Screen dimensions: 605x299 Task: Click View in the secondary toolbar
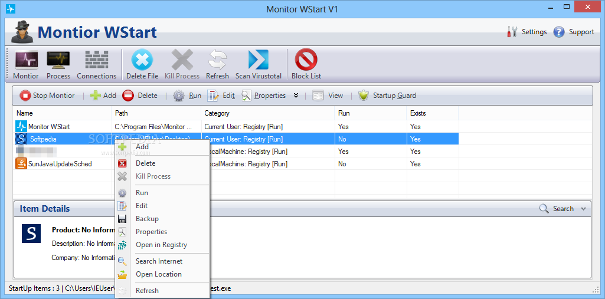pos(328,96)
